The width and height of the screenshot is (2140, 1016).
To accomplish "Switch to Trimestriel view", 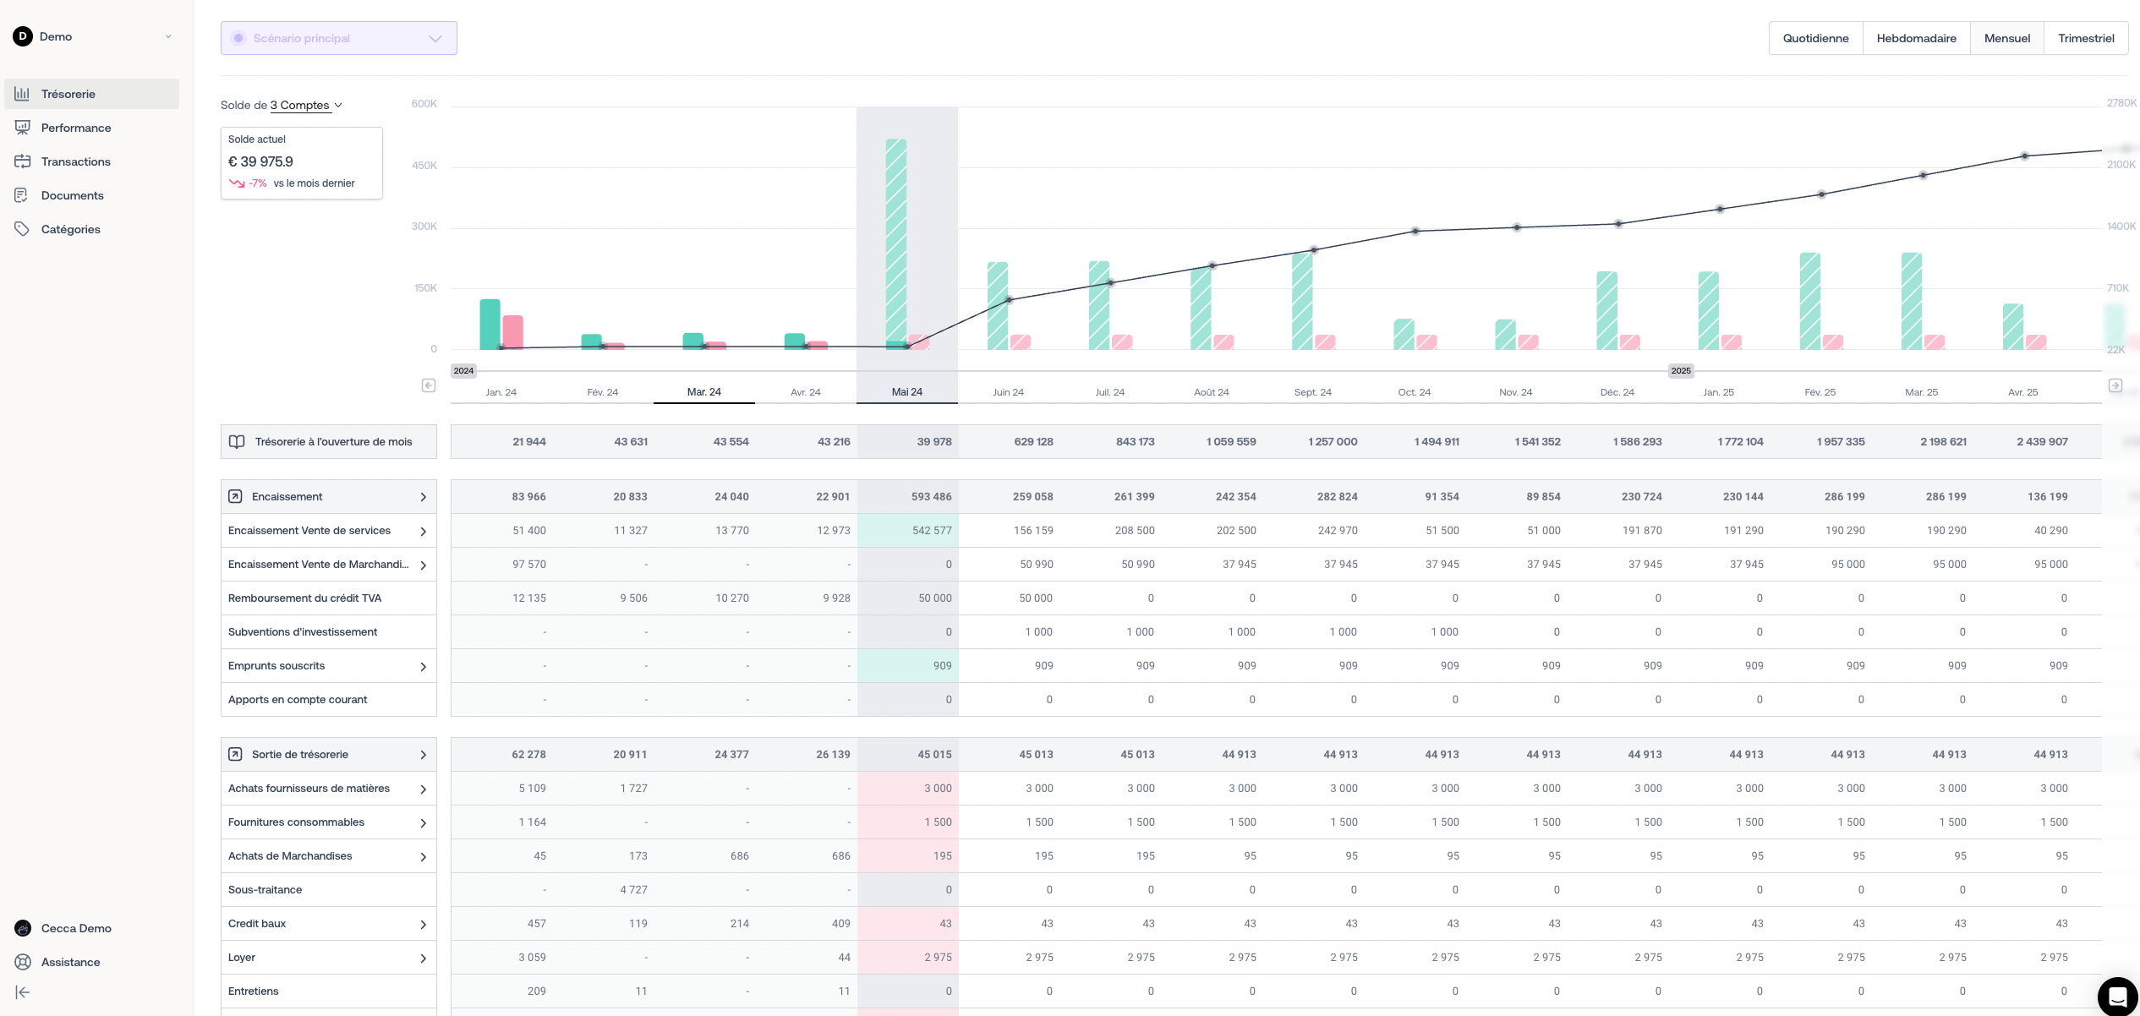I will coord(2086,38).
